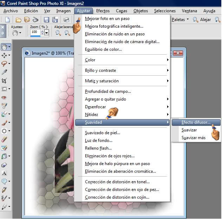Select the Red Eye tool
Screen dimensions: 222x219
click(x=4, y=97)
